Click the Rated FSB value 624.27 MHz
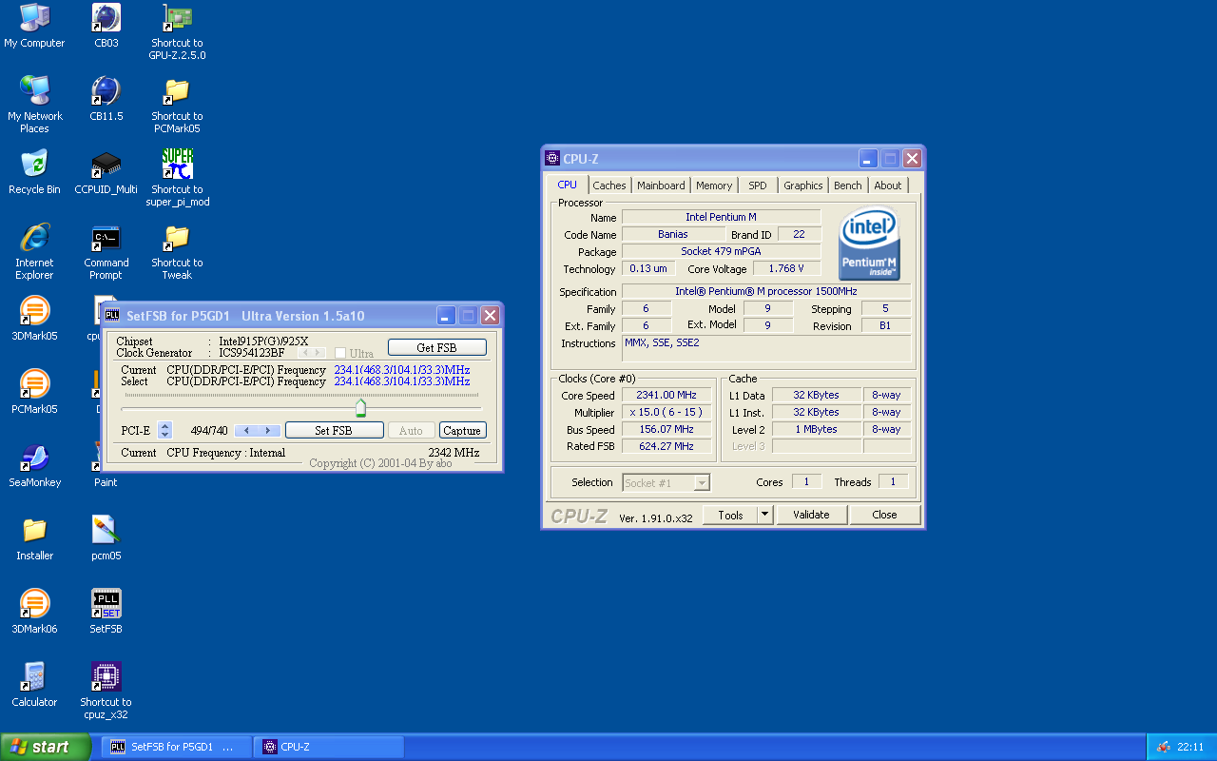Image resolution: width=1217 pixels, height=761 pixels. (666, 446)
